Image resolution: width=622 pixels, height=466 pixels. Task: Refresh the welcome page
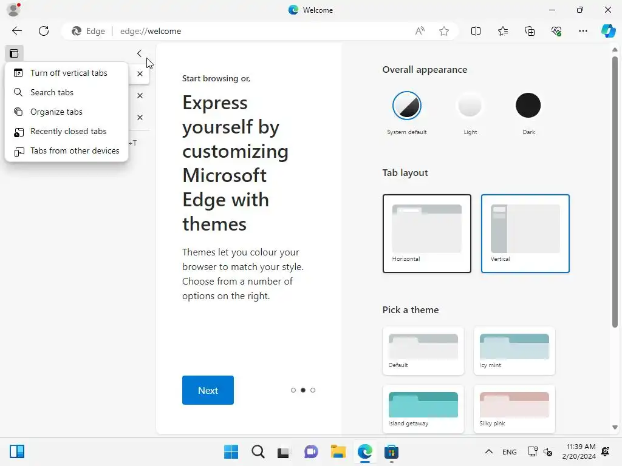tap(44, 31)
